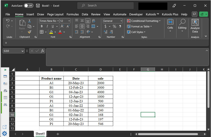Click the Undo arrow icon
Viewport: 211px width, 137px height.
click(x=8, y=21)
